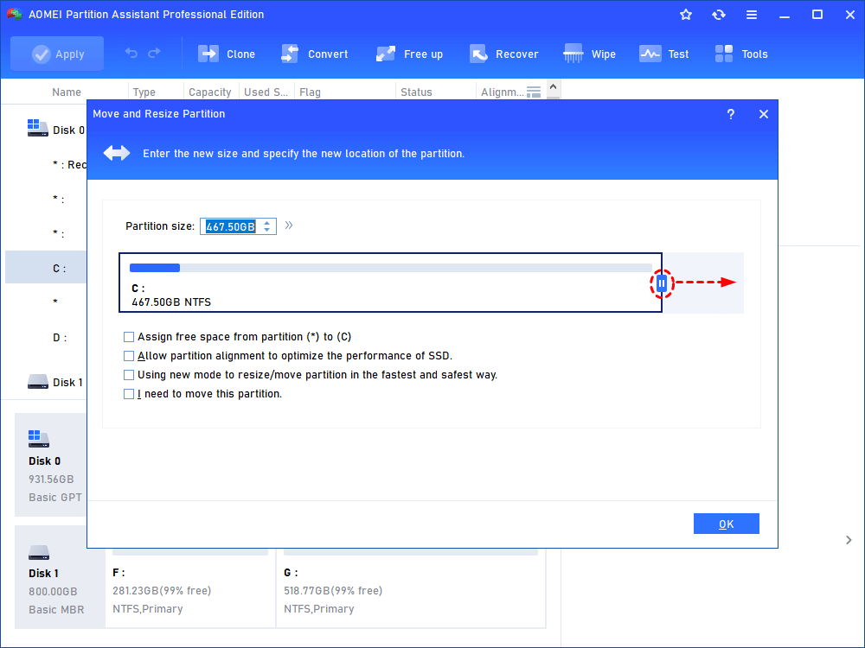This screenshot has height=648, width=865.
Task: Click the C: partition bar in dialog
Action: (391, 283)
